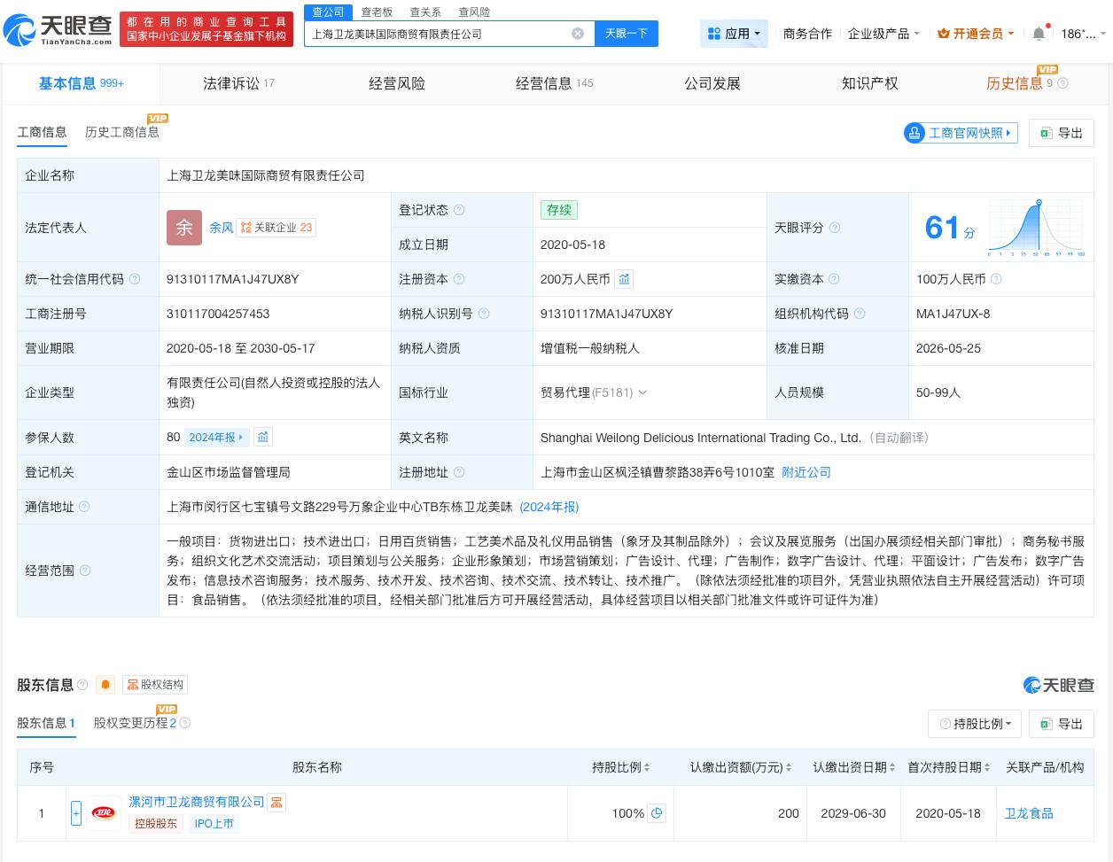Open help icon next to 注册资本
The image size is (1113, 862).
point(459,279)
